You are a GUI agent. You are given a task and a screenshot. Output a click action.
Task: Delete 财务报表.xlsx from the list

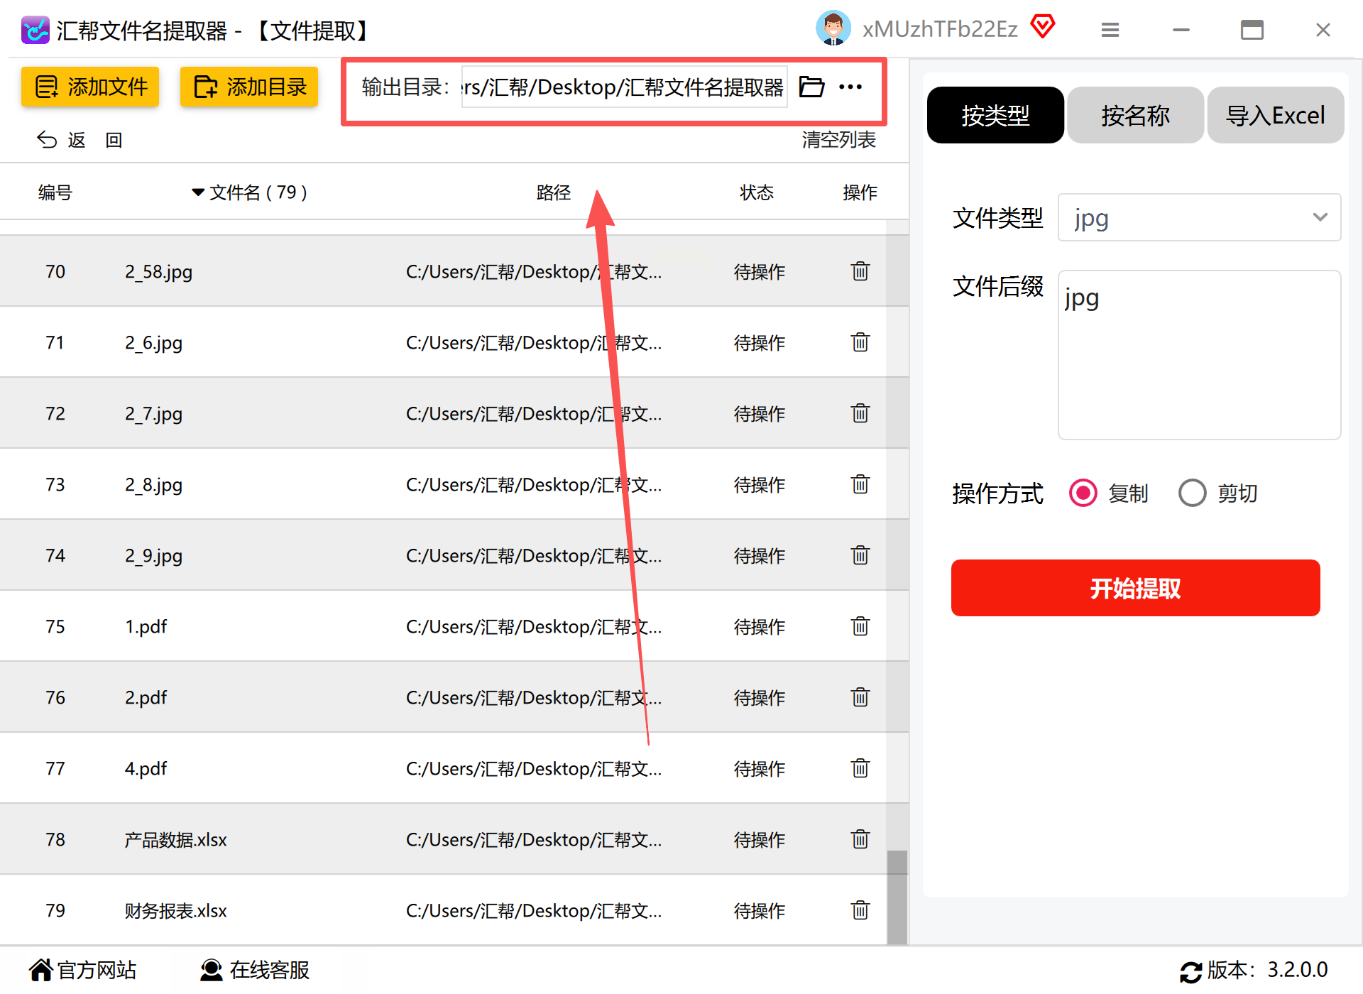tap(860, 910)
